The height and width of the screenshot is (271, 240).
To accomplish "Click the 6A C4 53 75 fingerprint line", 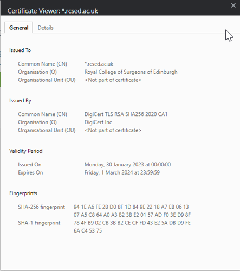I will pos(88,231).
